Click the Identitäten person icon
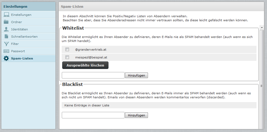 tap(6, 29)
